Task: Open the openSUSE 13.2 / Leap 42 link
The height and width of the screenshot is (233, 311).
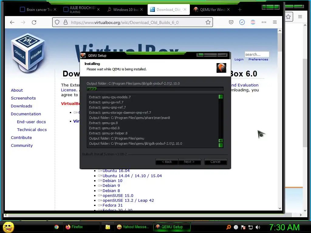Action: [128, 200]
